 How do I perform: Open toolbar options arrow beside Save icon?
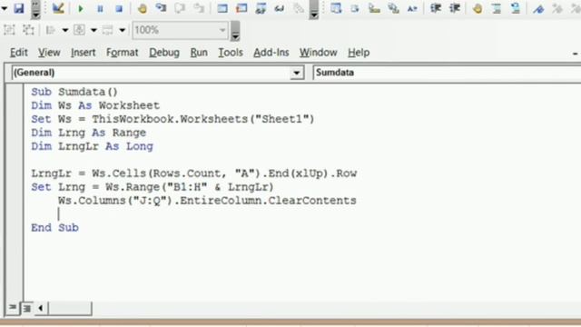click(35, 10)
